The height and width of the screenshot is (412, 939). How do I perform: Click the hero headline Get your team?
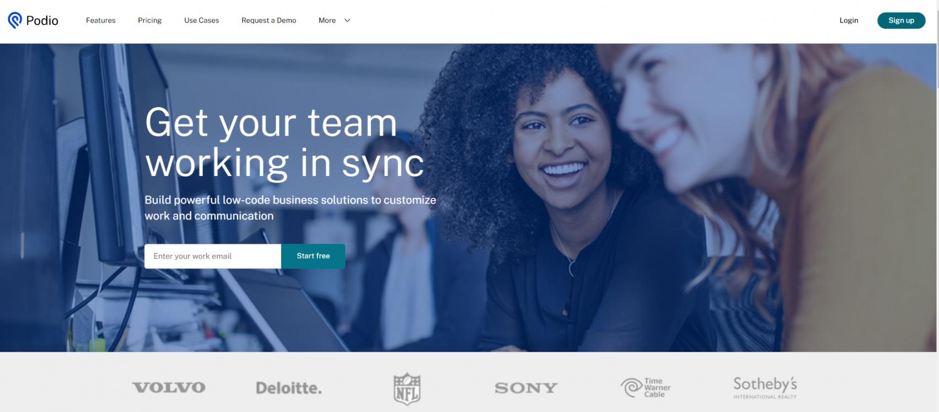[271, 122]
